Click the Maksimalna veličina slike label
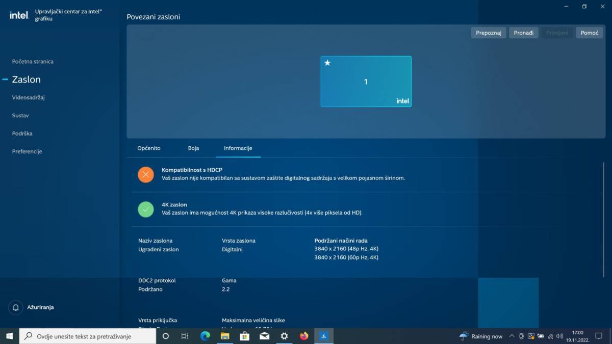 pyautogui.click(x=253, y=320)
